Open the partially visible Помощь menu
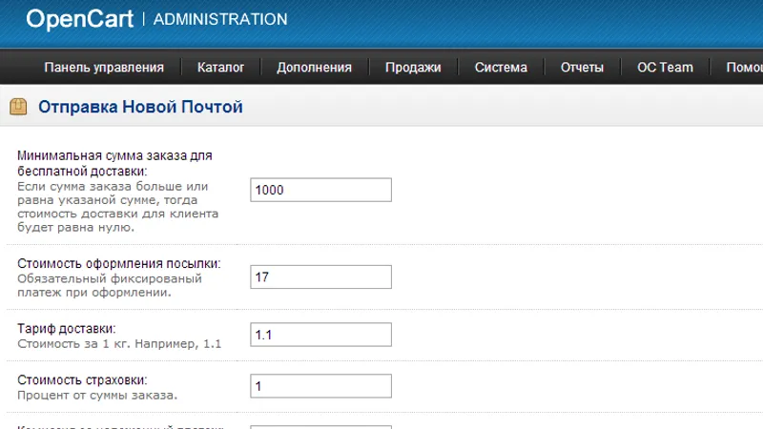 click(x=745, y=67)
